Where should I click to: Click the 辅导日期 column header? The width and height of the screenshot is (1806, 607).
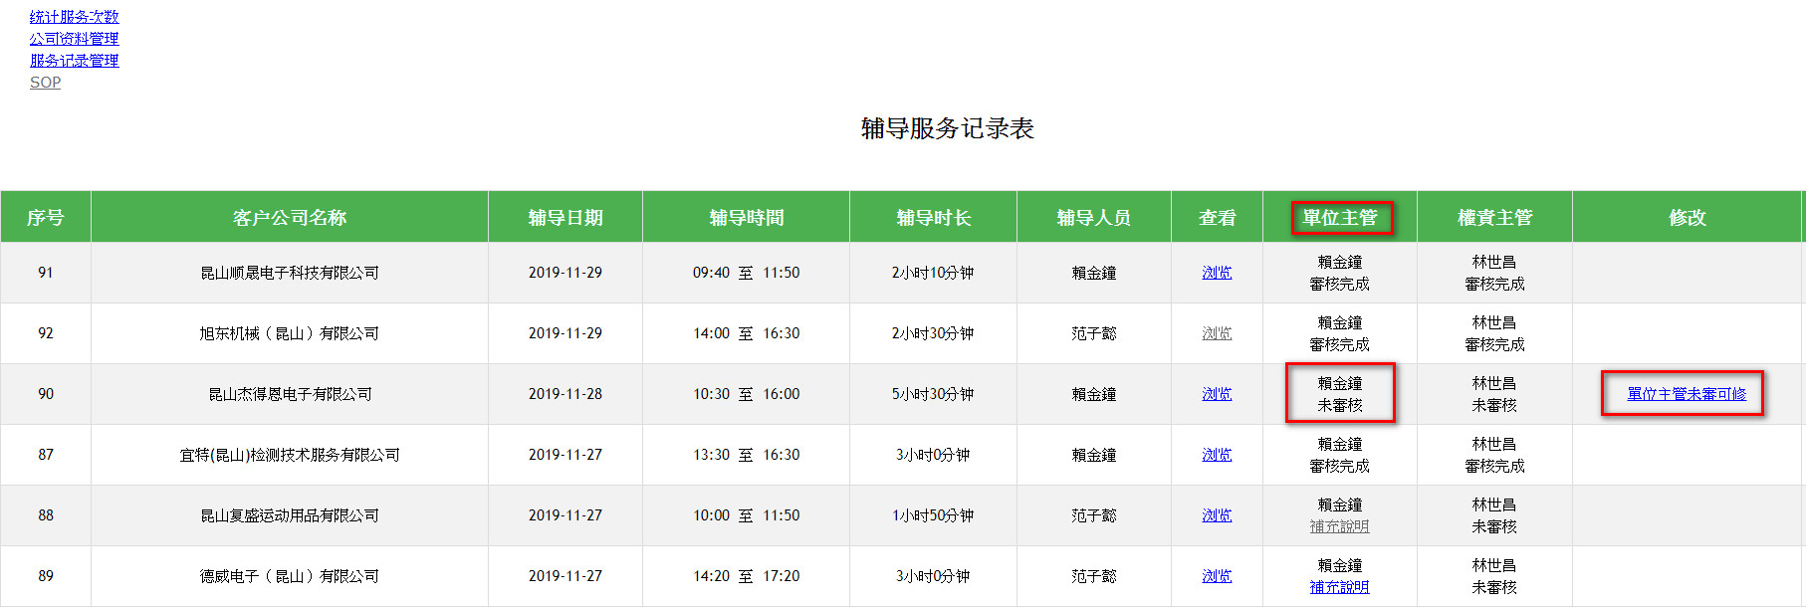pyautogui.click(x=564, y=217)
